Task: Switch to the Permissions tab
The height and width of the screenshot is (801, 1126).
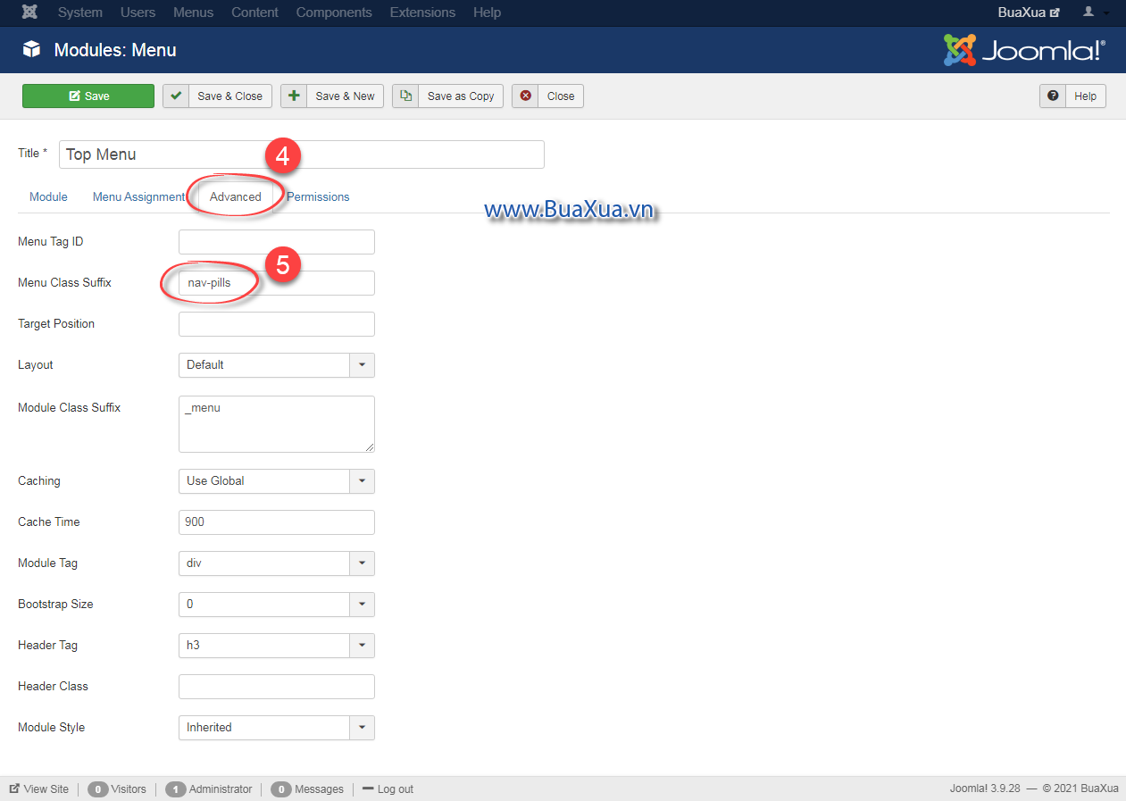Action: click(318, 196)
